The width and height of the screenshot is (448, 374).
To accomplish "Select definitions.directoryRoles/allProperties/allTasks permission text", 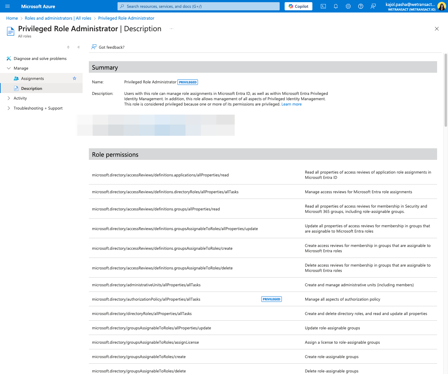I will pyautogui.click(x=165, y=192).
